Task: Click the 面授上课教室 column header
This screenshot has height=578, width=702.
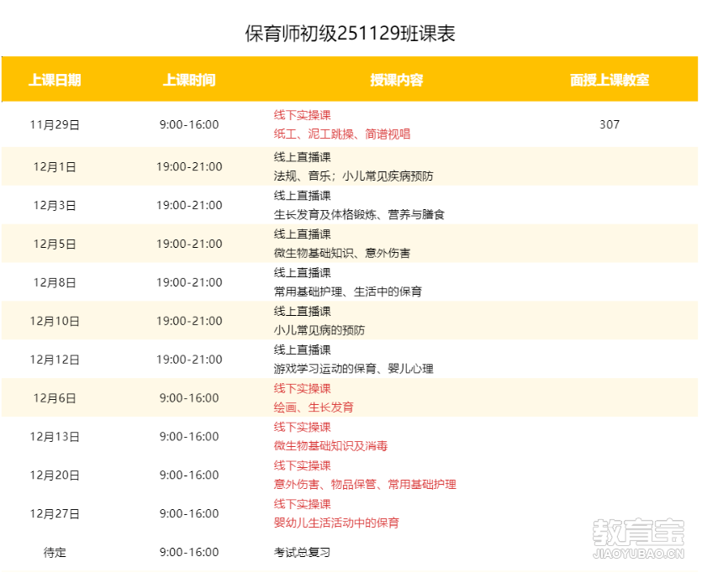Action: coord(610,80)
